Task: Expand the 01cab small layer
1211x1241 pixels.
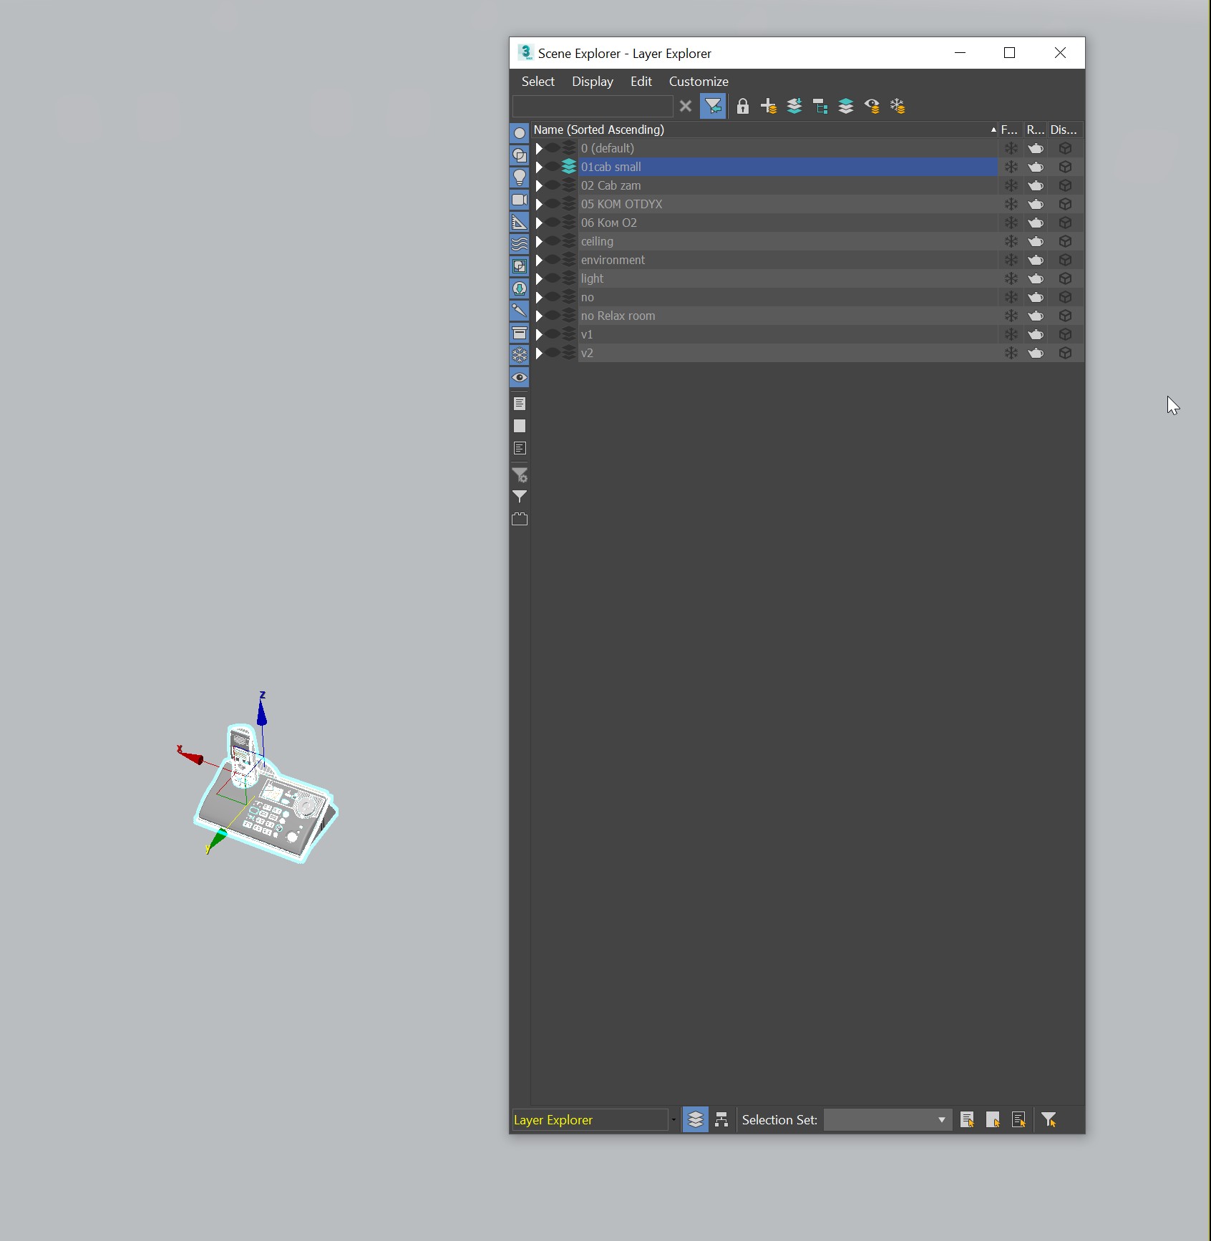Action: pos(539,167)
